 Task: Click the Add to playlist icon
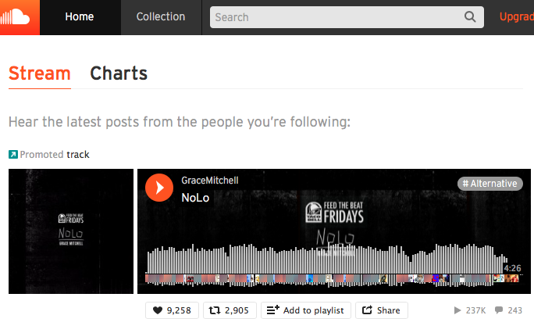click(272, 310)
